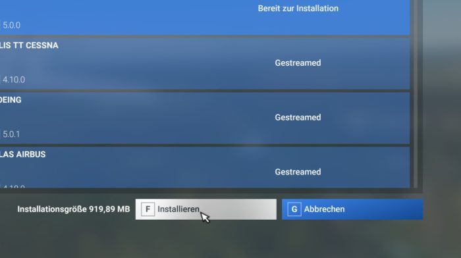Cancel using the Abbrechen button label
This screenshot has width=461, height=258.
point(324,209)
